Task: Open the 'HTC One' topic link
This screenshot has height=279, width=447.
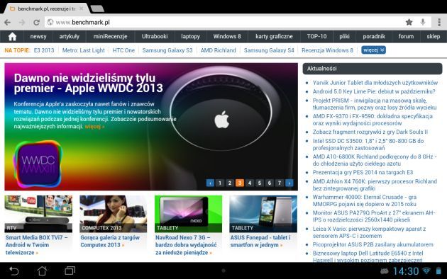Action: (x=123, y=50)
